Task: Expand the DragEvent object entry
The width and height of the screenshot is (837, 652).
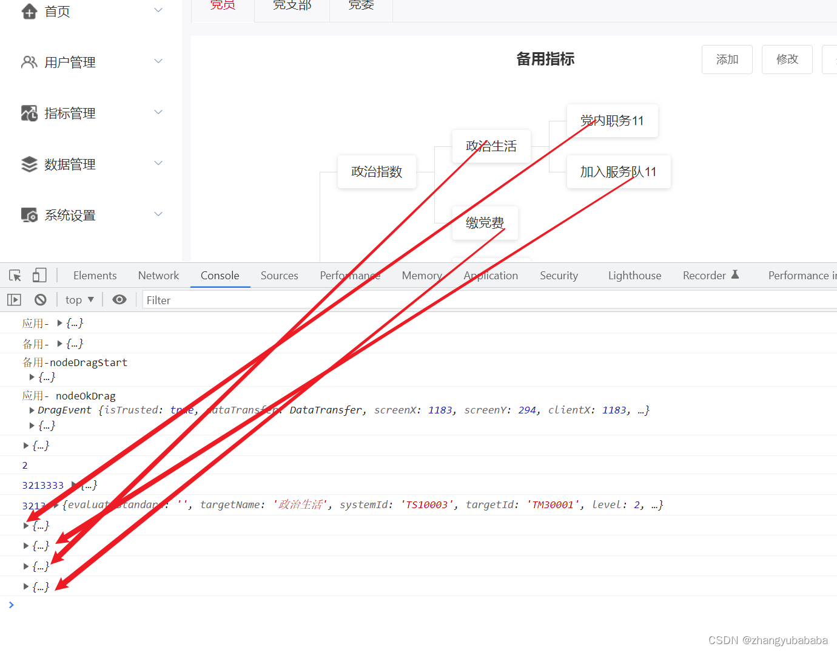Action: 32,410
